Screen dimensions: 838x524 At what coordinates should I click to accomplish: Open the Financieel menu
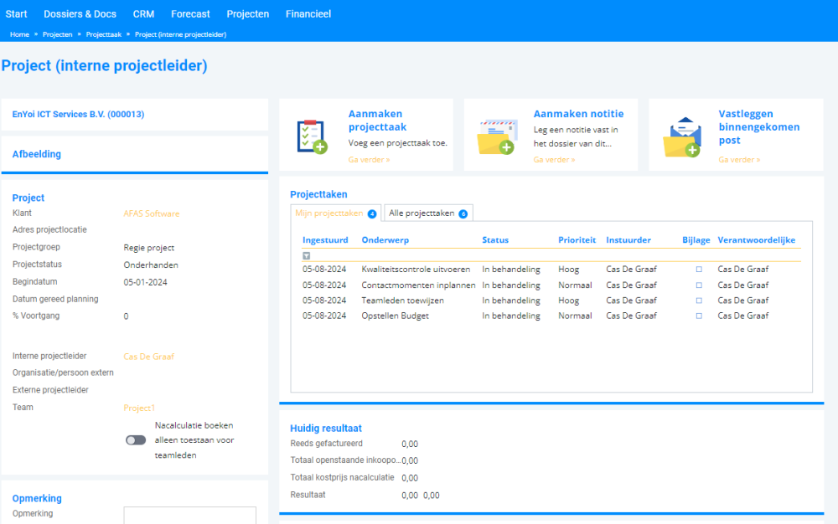(308, 14)
